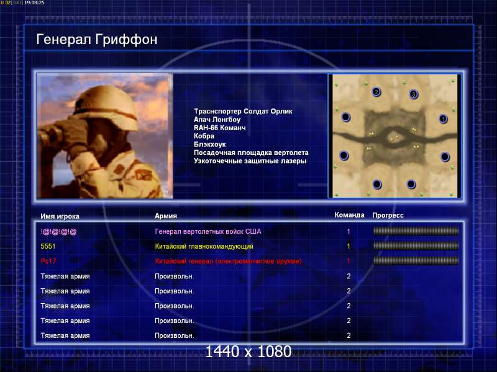Select unit text "Траснспортер Солдат Орлик"

(243, 112)
